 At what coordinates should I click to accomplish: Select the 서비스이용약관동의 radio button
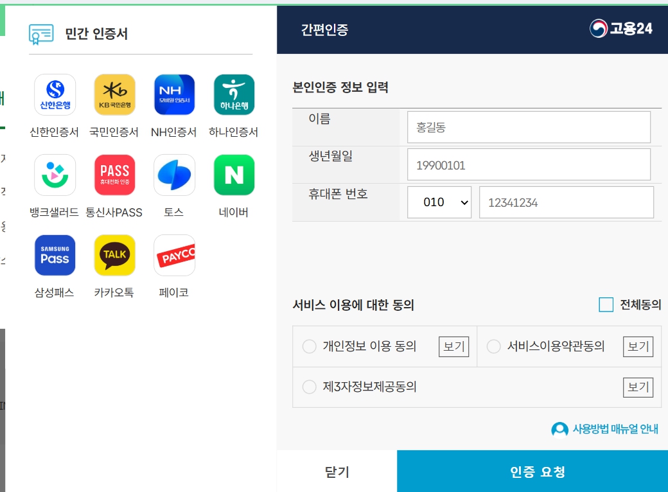[x=494, y=346]
